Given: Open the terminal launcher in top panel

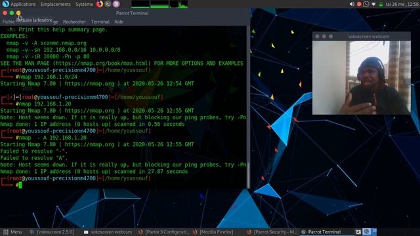Looking at the screenshot, I should pos(108,4).
